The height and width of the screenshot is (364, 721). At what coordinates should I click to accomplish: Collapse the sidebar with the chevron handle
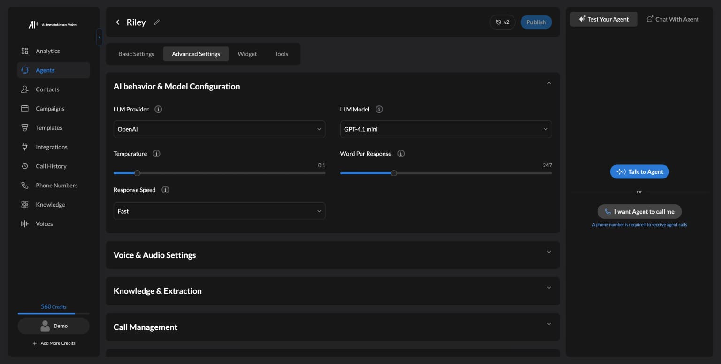99,37
